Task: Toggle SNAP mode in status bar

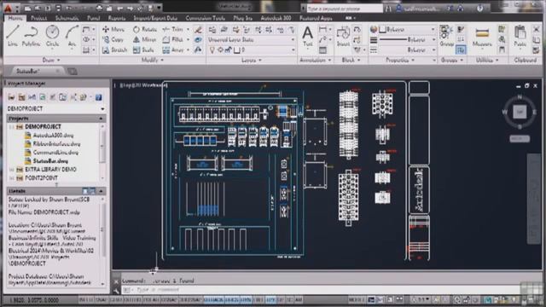Action: [101, 299]
